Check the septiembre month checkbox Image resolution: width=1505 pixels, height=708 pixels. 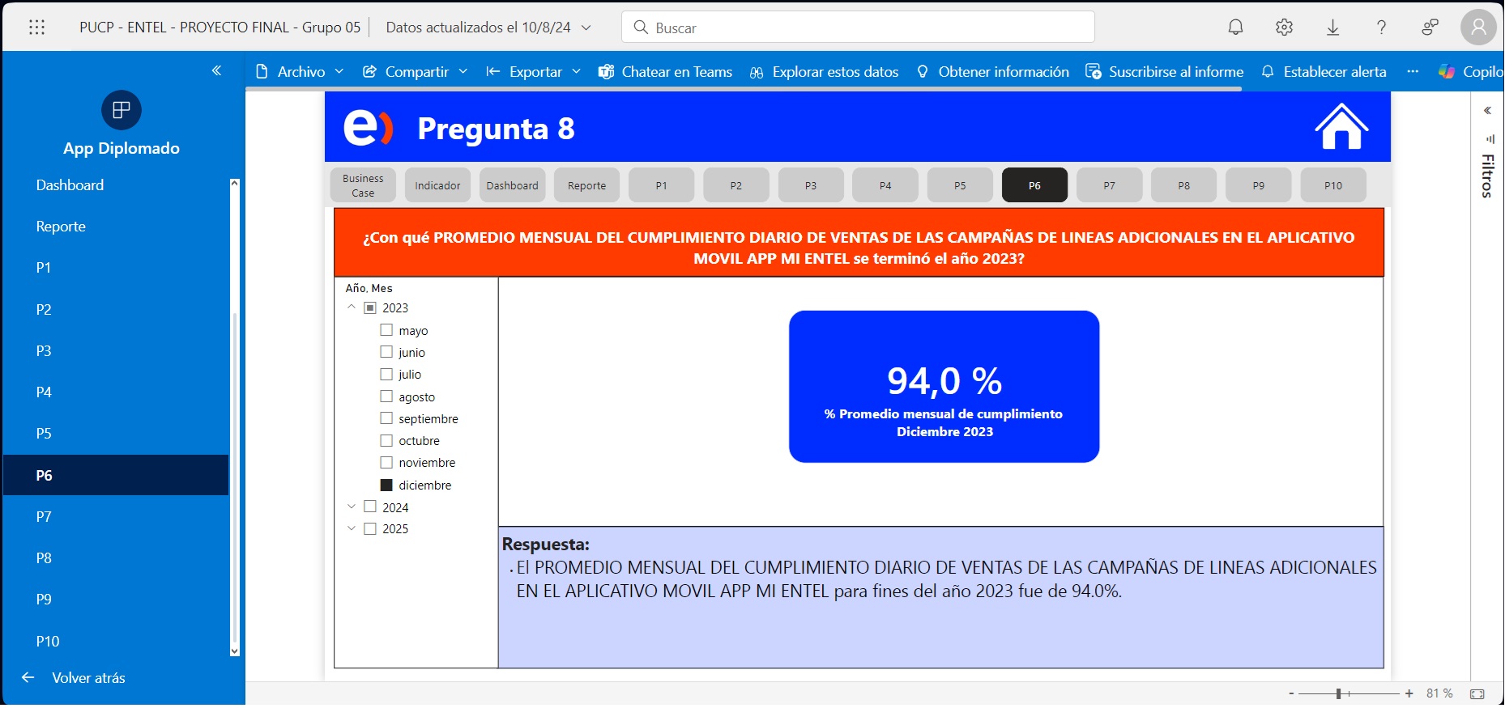click(x=386, y=418)
